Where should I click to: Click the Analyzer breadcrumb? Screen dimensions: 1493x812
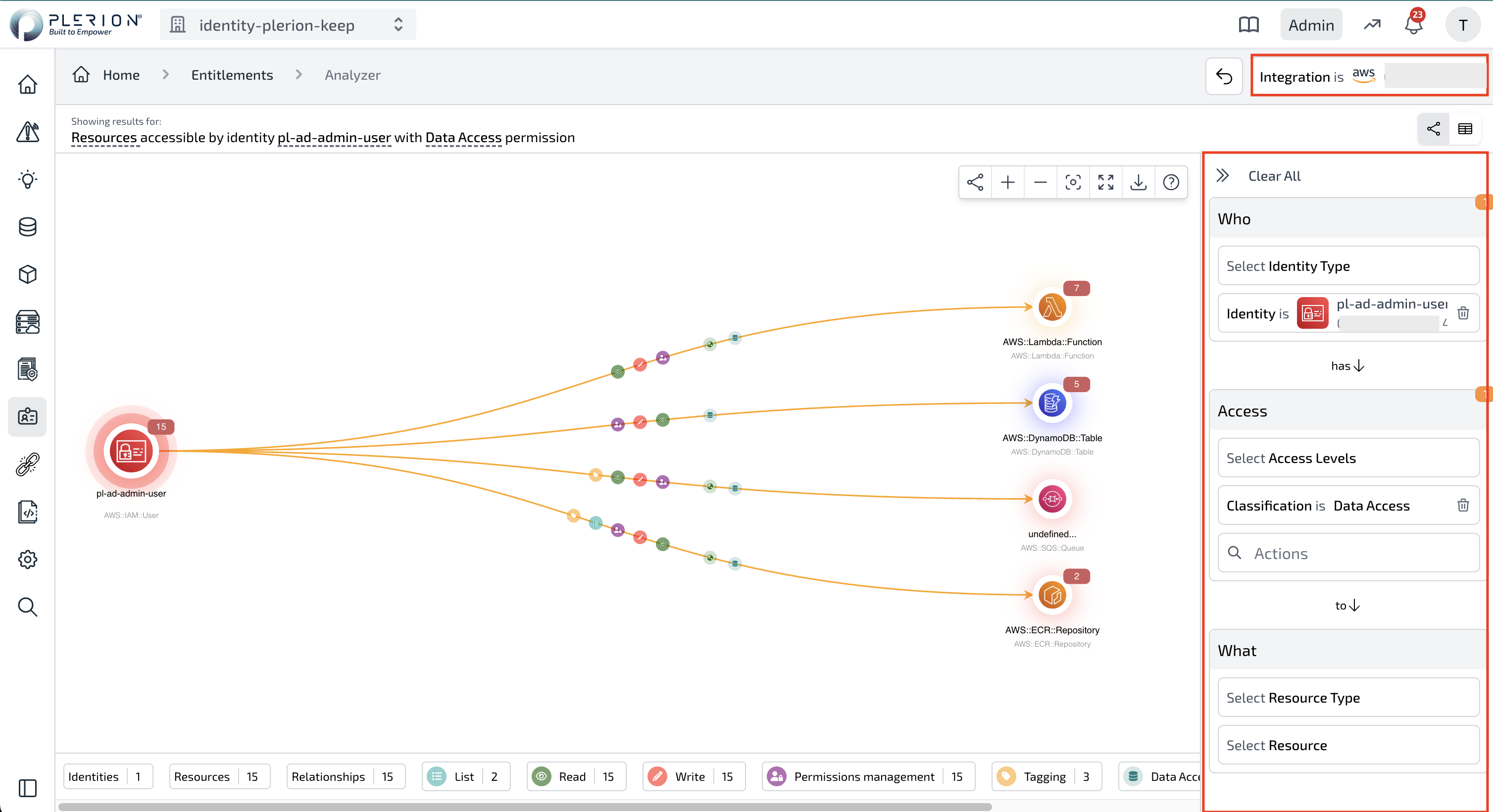click(352, 75)
